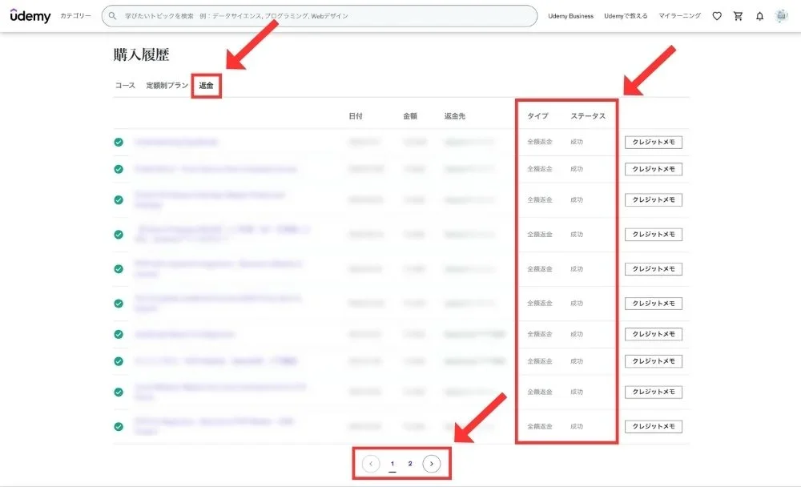Select the 返金 tab
This screenshot has height=487, width=801.
coord(206,85)
